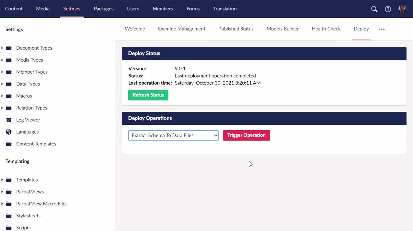
Task: Switch to the Welcome tab
Action: [x=135, y=29]
